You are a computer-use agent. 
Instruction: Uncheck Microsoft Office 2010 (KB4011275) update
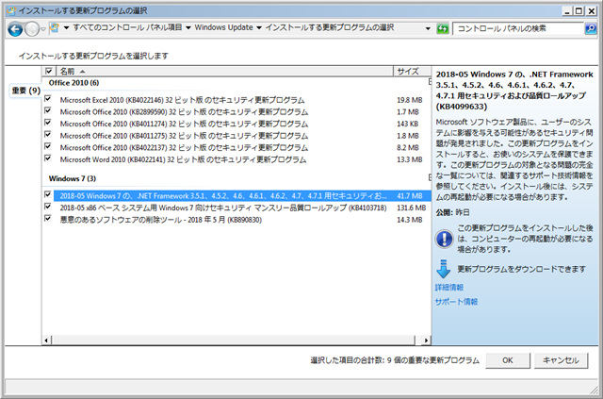point(48,135)
